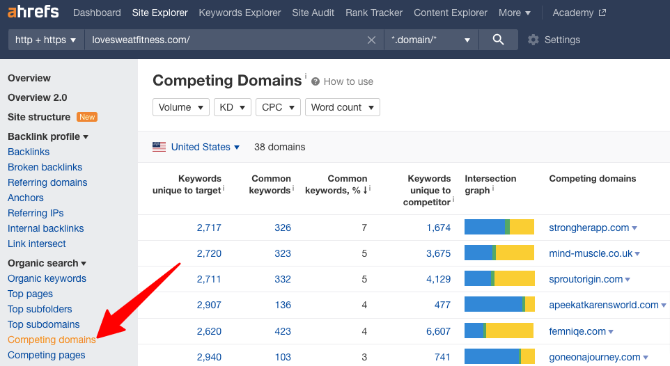Open Competing domains report
This screenshot has width=670, height=366.
(52, 340)
